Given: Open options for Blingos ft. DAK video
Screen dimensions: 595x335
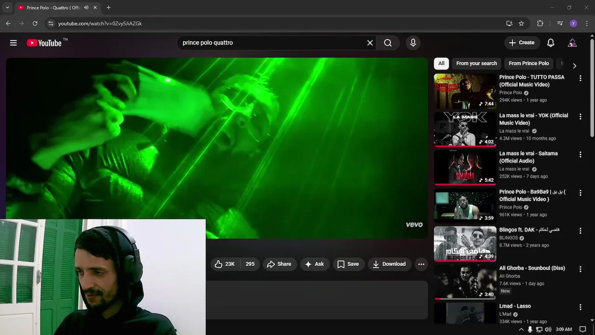Looking at the screenshot, I should [x=580, y=231].
